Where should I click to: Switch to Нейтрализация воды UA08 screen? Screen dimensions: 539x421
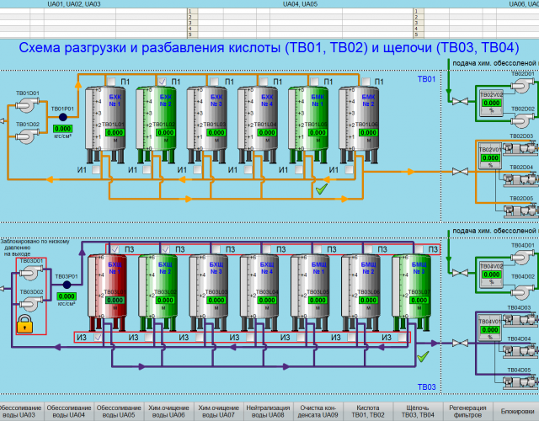click(x=268, y=410)
